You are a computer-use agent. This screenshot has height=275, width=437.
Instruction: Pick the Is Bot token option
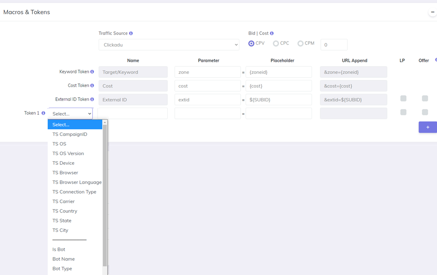59,249
